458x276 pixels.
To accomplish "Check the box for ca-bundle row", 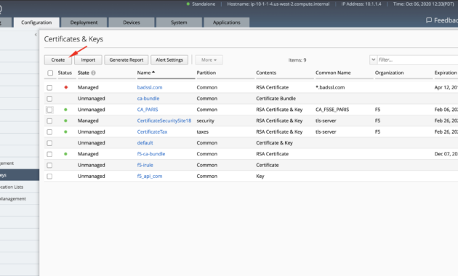I will coord(49,99).
